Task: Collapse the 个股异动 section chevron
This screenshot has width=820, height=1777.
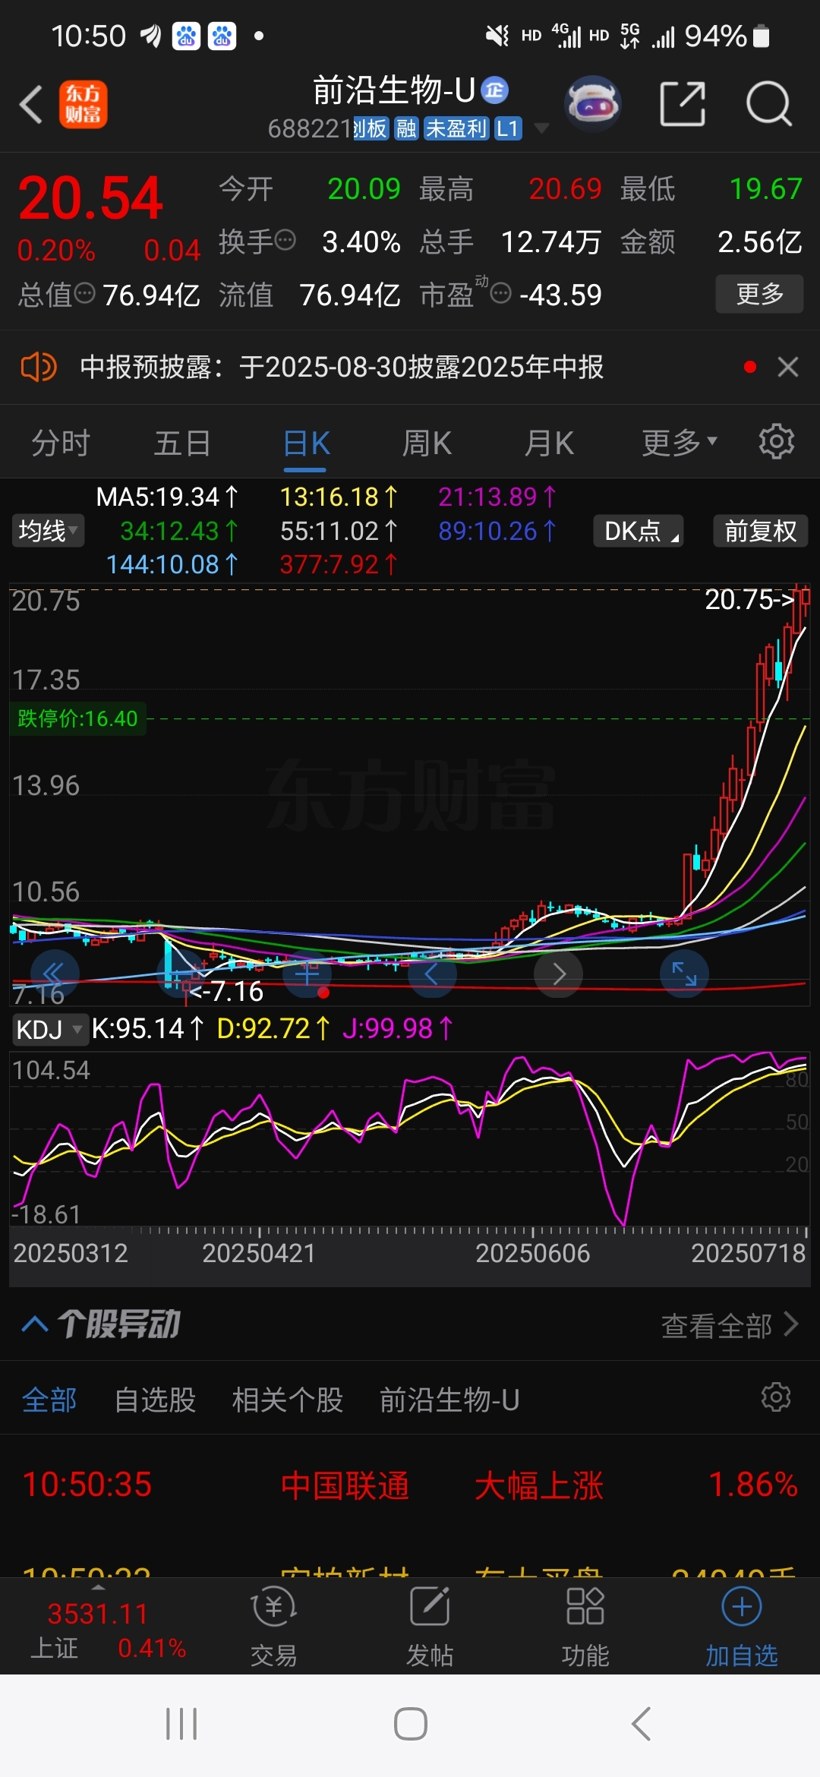Action: coord(35,1325)
